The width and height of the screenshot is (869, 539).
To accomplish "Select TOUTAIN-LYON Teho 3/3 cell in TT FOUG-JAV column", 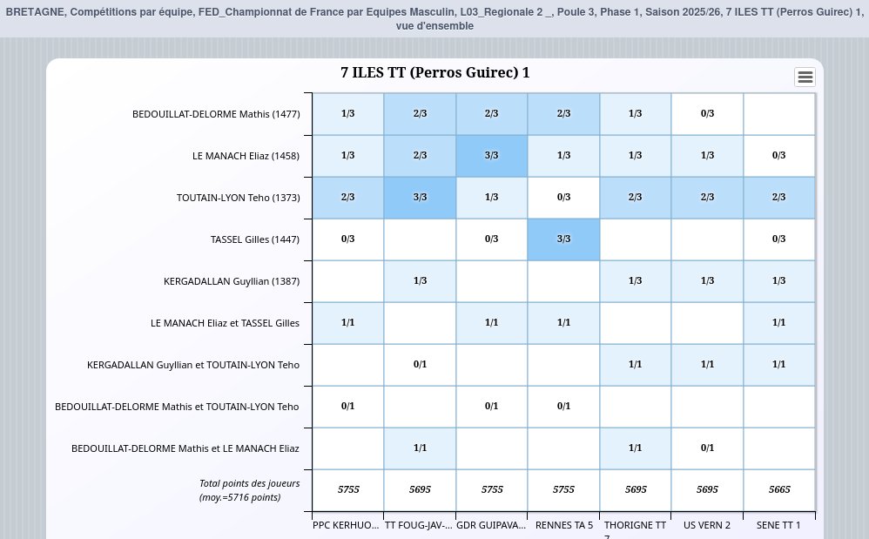I will coord(420,198).
